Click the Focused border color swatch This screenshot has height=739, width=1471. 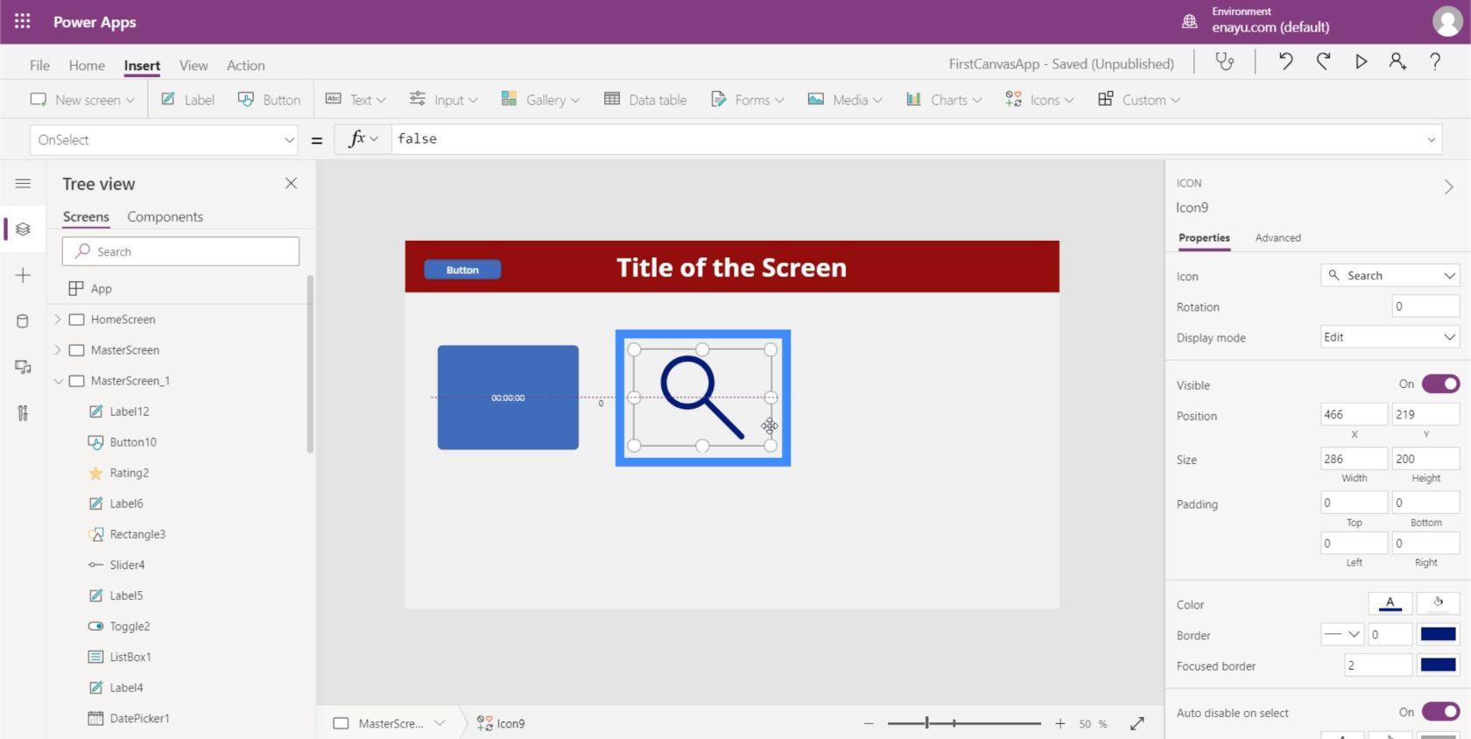pyautogui.click(x=1438, y=665)
